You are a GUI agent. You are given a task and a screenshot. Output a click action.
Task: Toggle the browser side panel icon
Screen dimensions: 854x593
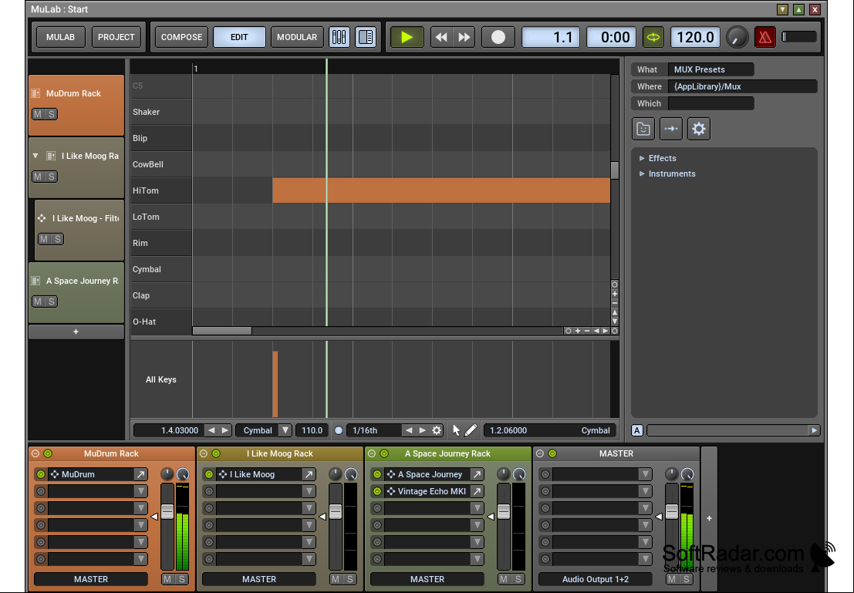[x=366, y=37]
